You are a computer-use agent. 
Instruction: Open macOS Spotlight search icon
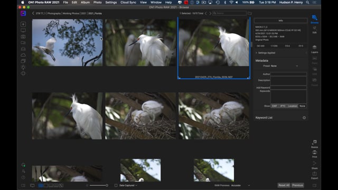point(307,2)
